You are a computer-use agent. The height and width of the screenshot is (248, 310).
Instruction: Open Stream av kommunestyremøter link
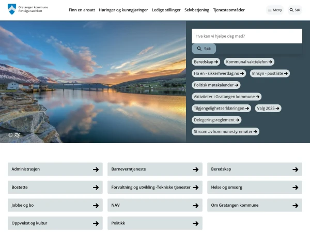pyautogui.click(x=226, y=132)
